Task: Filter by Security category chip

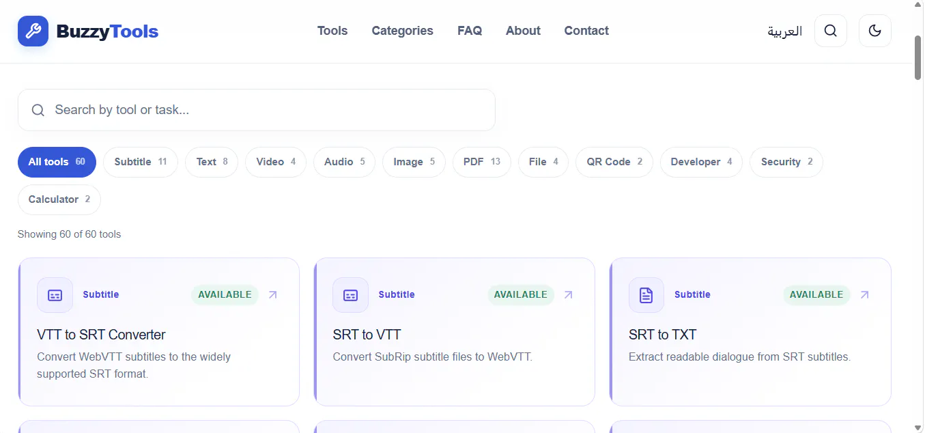Action: 786,162
